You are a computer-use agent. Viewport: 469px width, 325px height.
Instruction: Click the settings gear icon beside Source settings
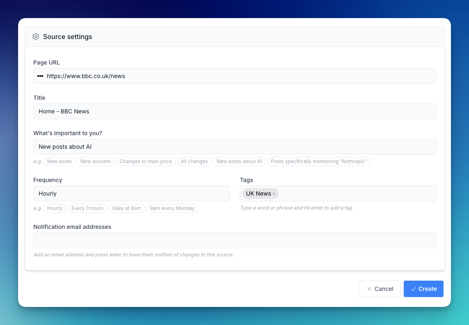point(36,37)
